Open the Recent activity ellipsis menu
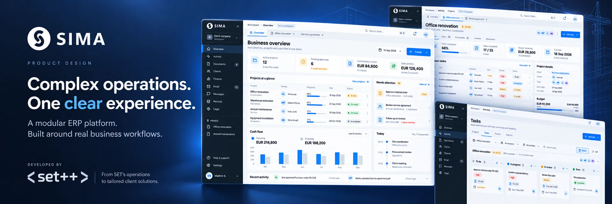This screenshot has width=612, height=204. click(426, 178)
